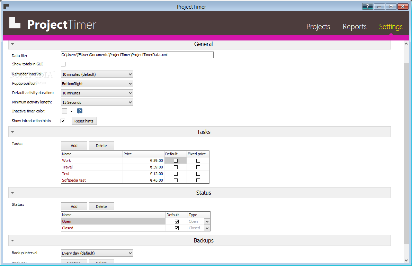Select the Test task name

(66, 174)
